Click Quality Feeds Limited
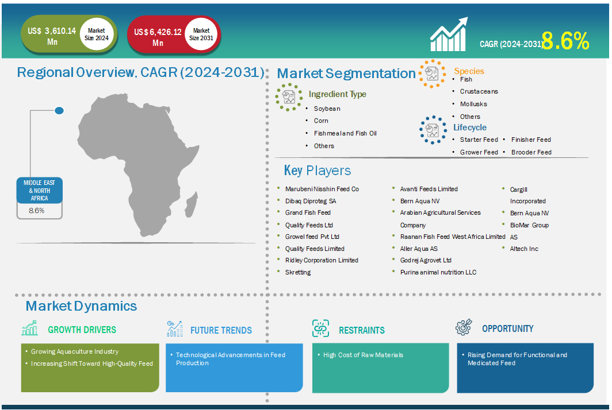Viewport: 612px width, 410px height. click(315, 249)
